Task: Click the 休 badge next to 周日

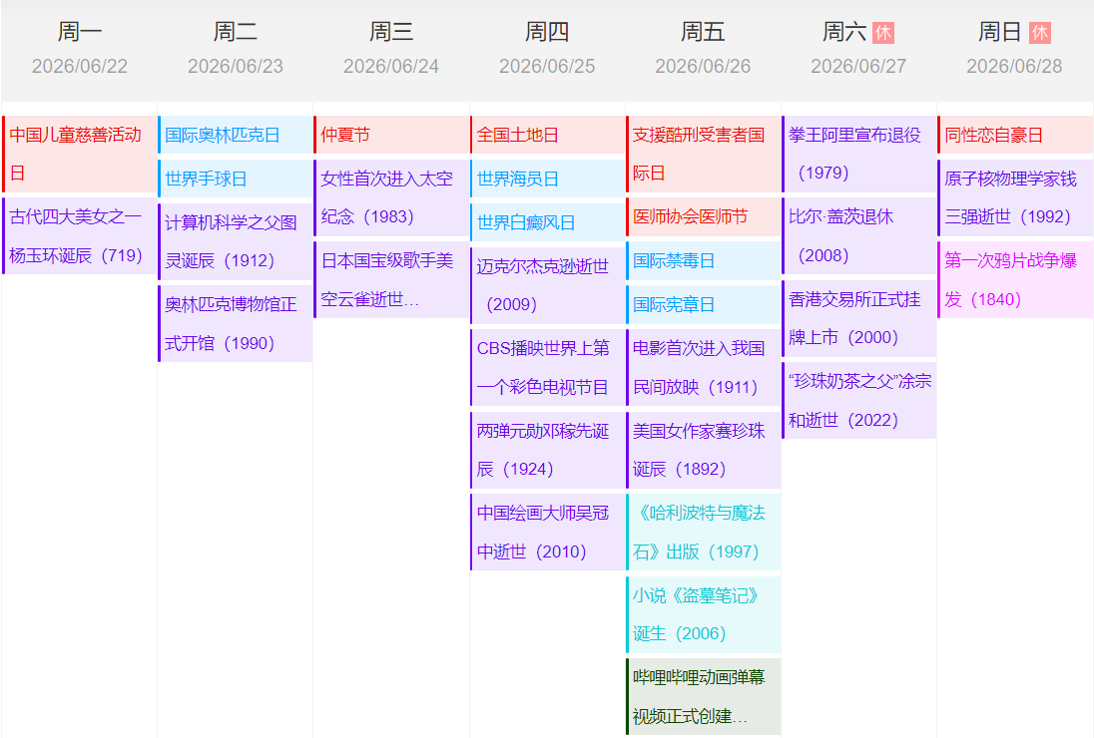Action: 1039,33
